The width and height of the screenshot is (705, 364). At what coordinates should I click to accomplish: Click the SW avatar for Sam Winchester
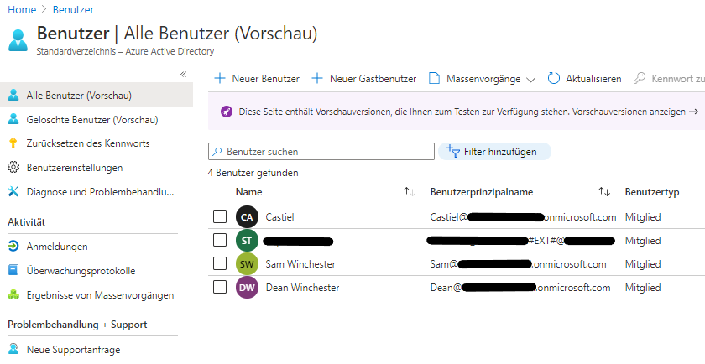(247, 264)
